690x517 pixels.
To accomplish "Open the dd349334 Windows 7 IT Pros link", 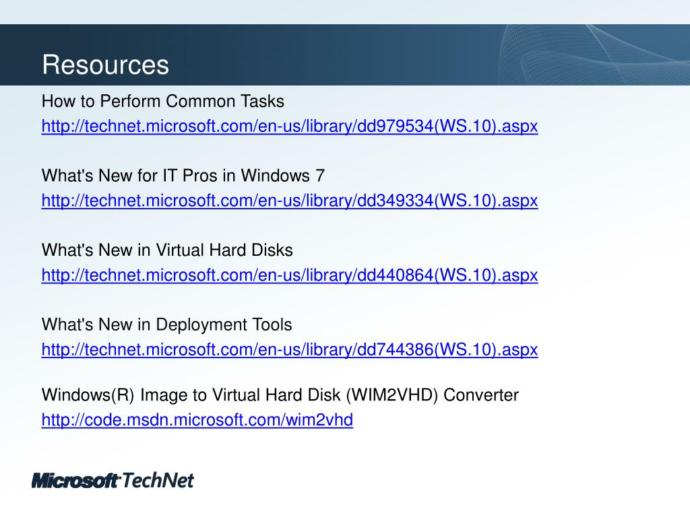I will click(x=290, y=201).
